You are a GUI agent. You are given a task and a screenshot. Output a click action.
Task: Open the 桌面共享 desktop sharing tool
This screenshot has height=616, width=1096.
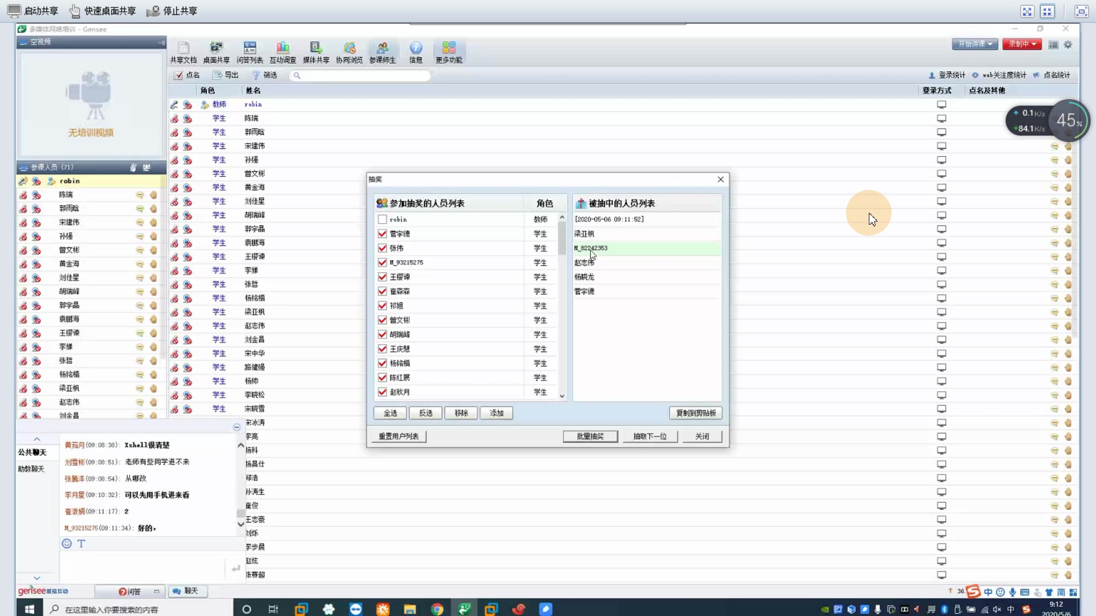click(x=216, y=52)
